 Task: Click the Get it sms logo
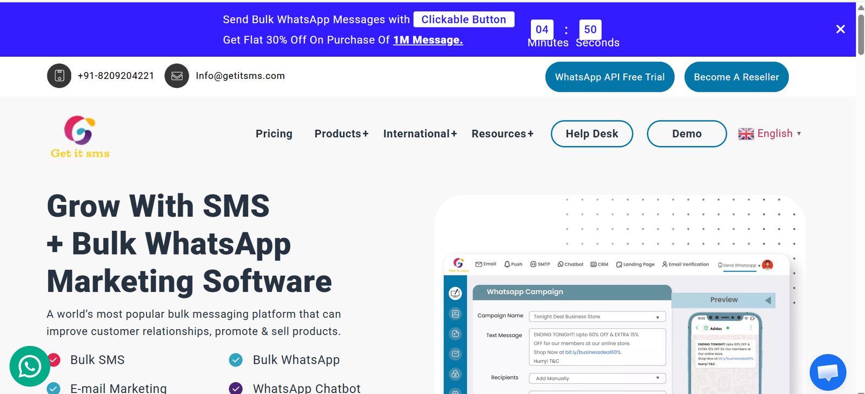80,137
